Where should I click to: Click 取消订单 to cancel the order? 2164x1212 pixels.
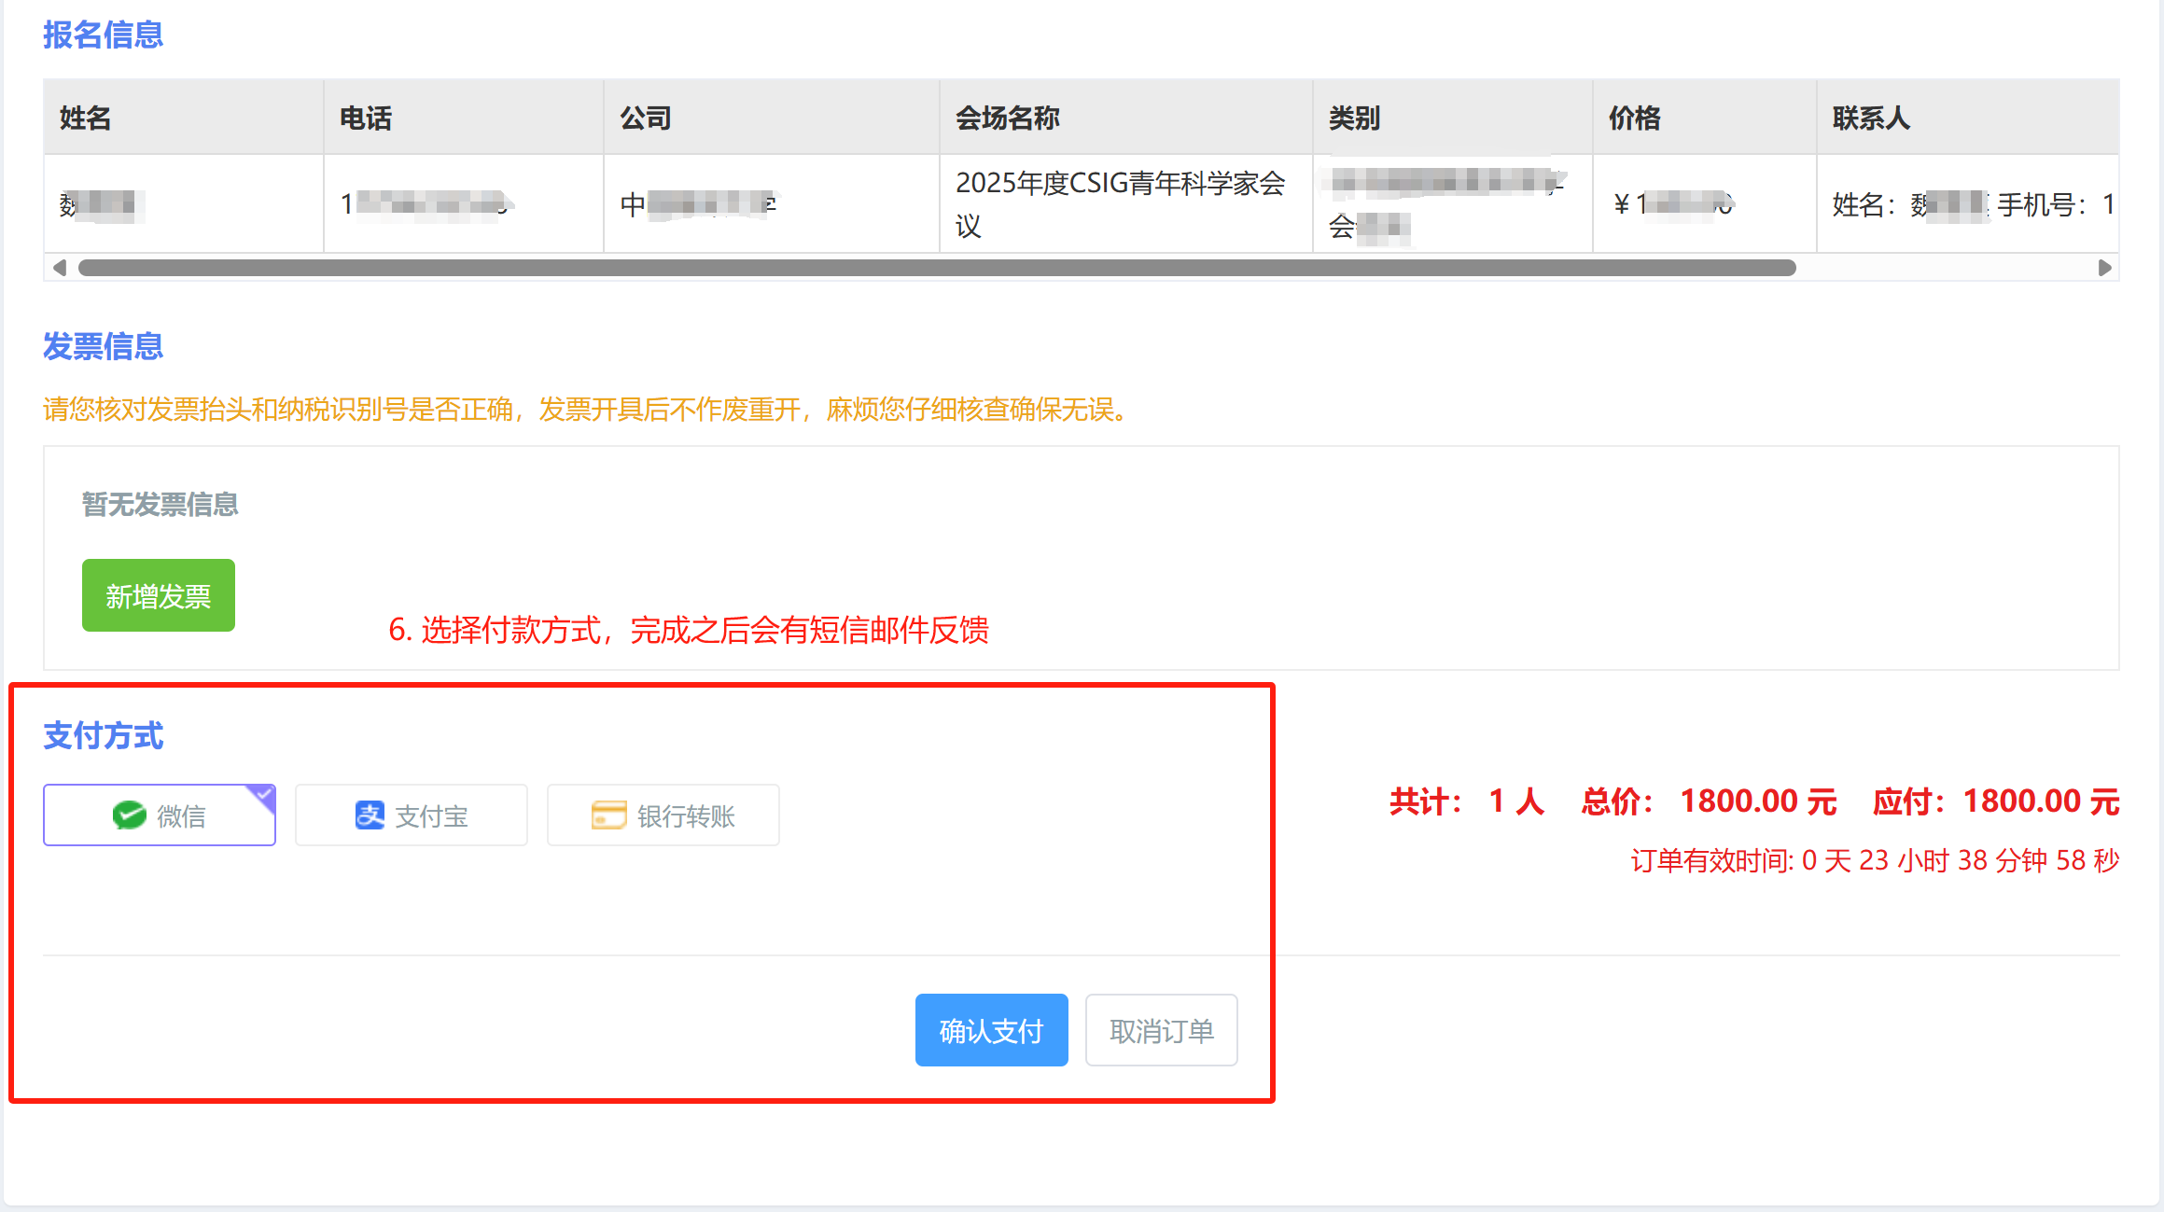coord(1161,1031)
